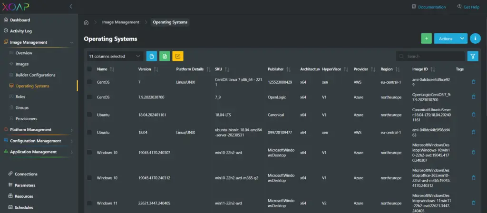Screen dimensions: 487x213
Task: Collapse the sidebar with the arrow
Action: coord(71,7)
